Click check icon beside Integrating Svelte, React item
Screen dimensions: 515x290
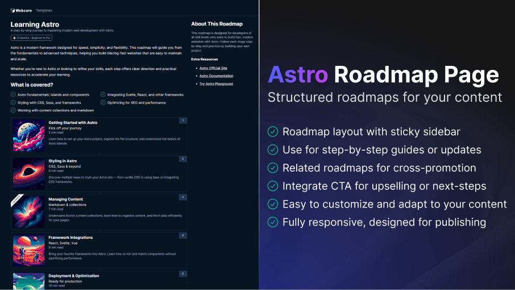click(102, 95)
